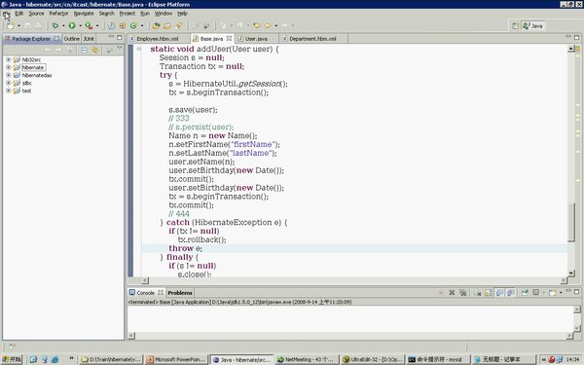
Task: Toggle Show Console on standard output change
Action: (499, 293)
